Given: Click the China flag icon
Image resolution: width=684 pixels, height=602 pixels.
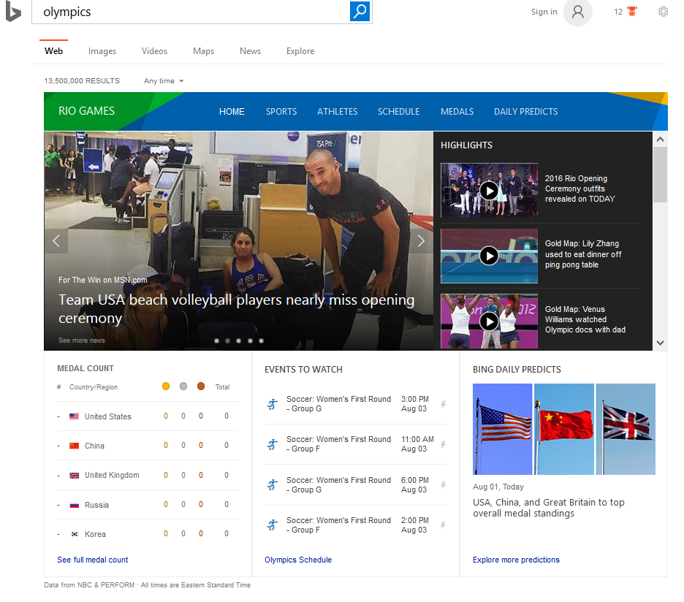Looking at the screenshot, I should click(74, 446).
